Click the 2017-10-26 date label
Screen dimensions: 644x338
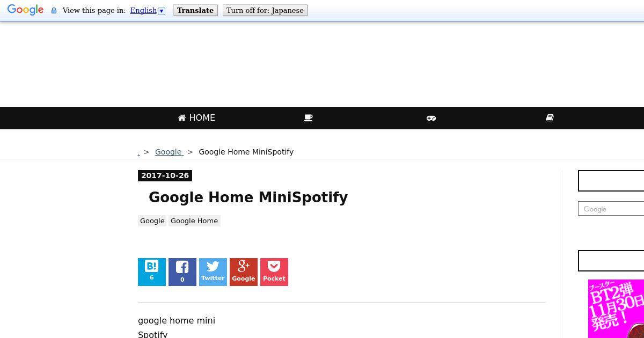[x=165, y=175]
